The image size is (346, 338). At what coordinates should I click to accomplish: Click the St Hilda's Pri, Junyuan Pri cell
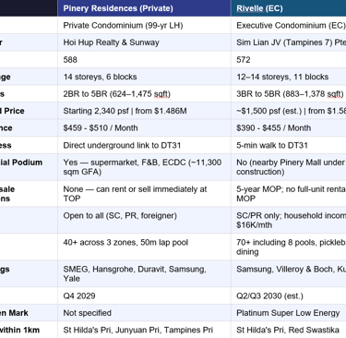144,330
